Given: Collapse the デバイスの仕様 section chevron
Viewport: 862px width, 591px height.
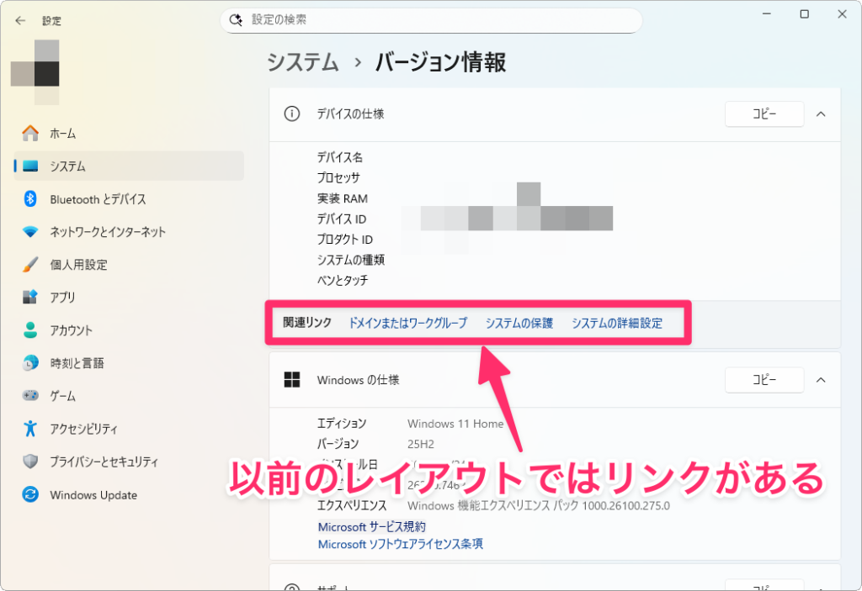Looking at the screenshot, I should click(x=821, y=114).
